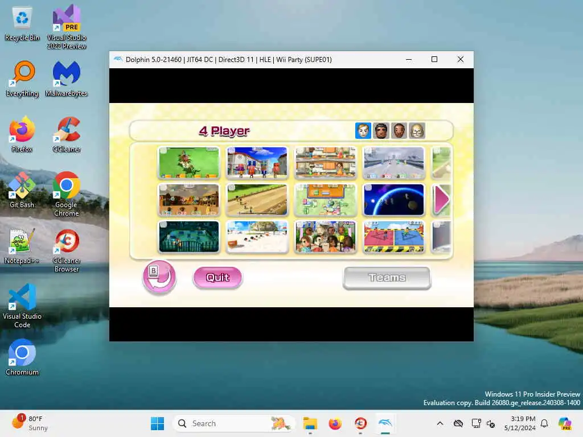
Task: Select the orange shelves minigame thumbnail
Action: 326,163
